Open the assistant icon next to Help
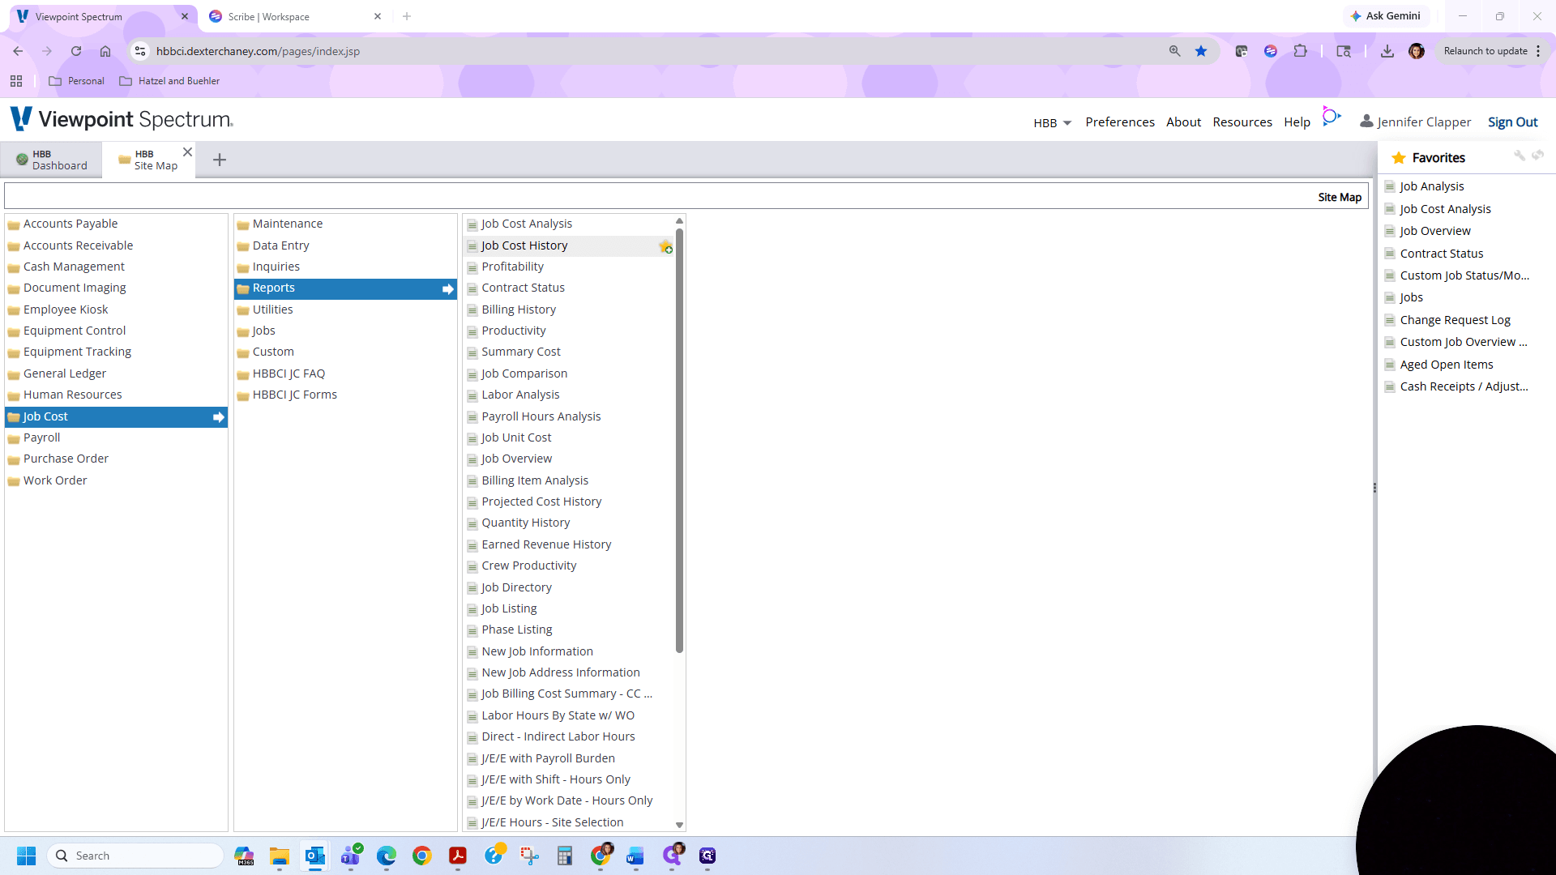1556x875 pixels. click(1331, 117)
